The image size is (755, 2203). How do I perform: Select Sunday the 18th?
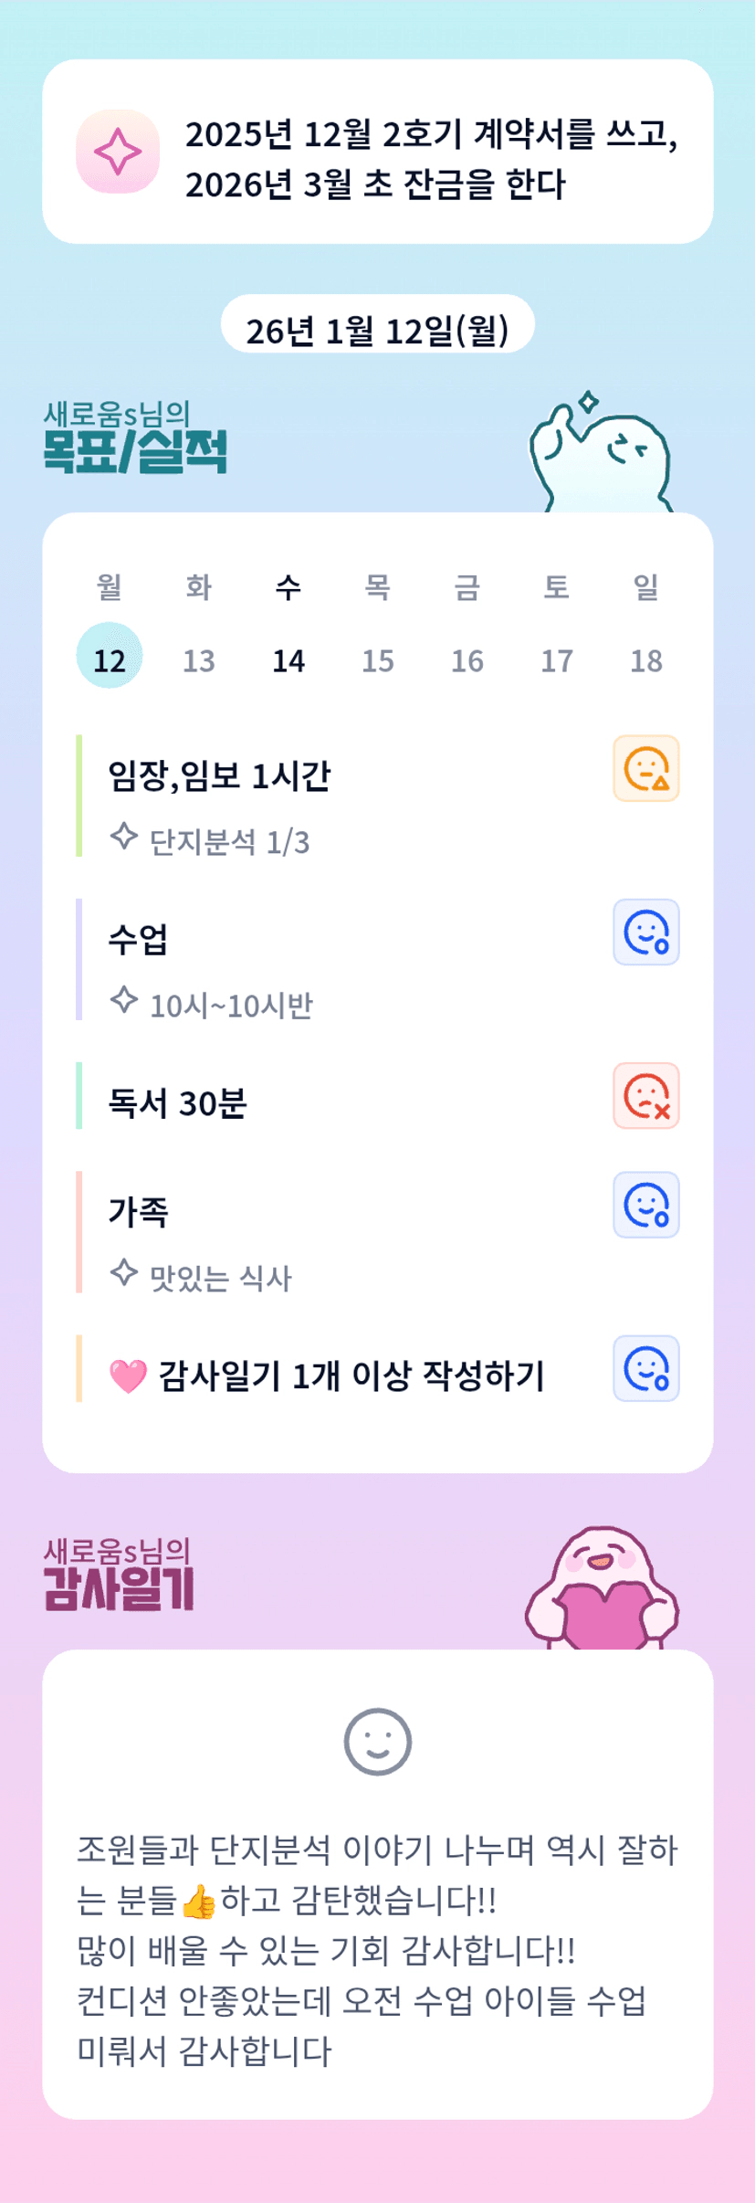(x=646, y=659)
